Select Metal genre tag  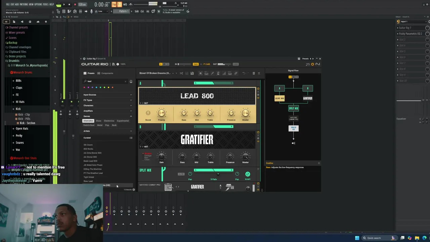pos(100,125)
